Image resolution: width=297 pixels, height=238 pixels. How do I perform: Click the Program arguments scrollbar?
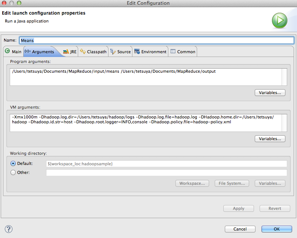click(284, 77)
